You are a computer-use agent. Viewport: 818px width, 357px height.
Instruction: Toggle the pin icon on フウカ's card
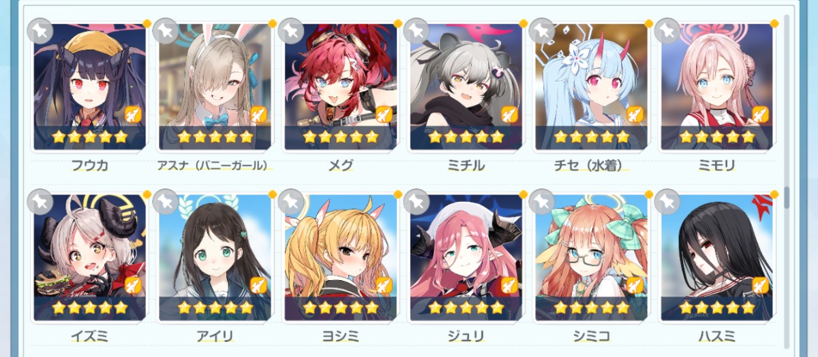(40, 31)
